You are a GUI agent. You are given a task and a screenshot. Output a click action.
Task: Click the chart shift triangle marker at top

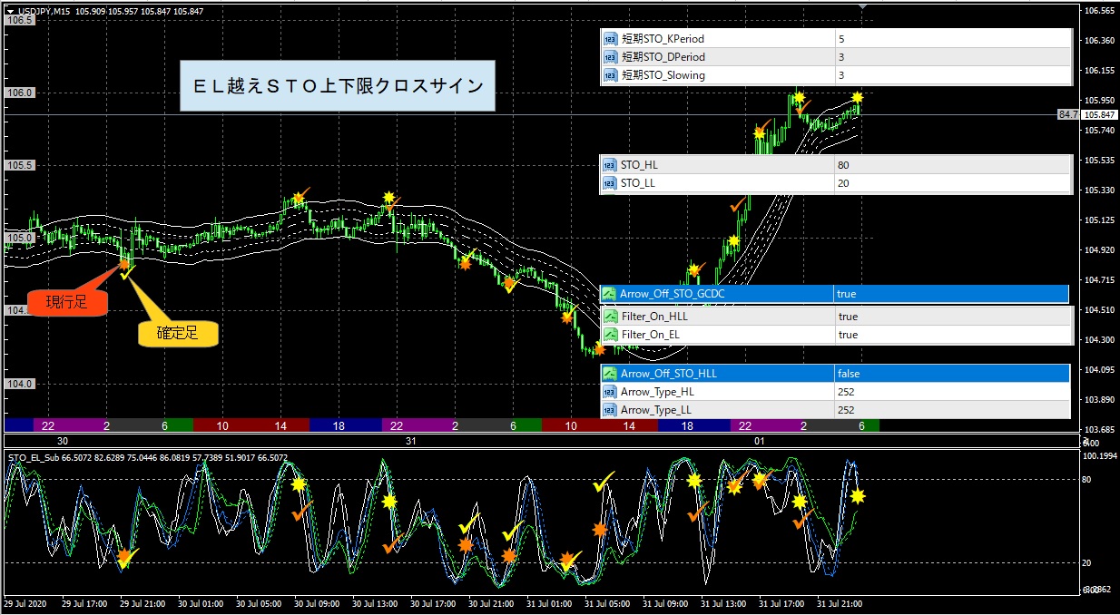click(861, 7)
